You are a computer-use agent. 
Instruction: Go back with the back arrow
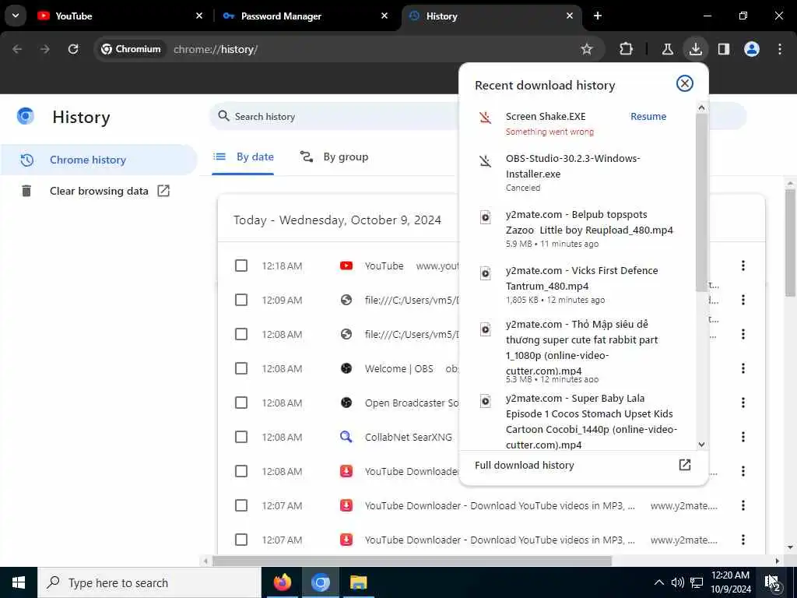point(17,49)
